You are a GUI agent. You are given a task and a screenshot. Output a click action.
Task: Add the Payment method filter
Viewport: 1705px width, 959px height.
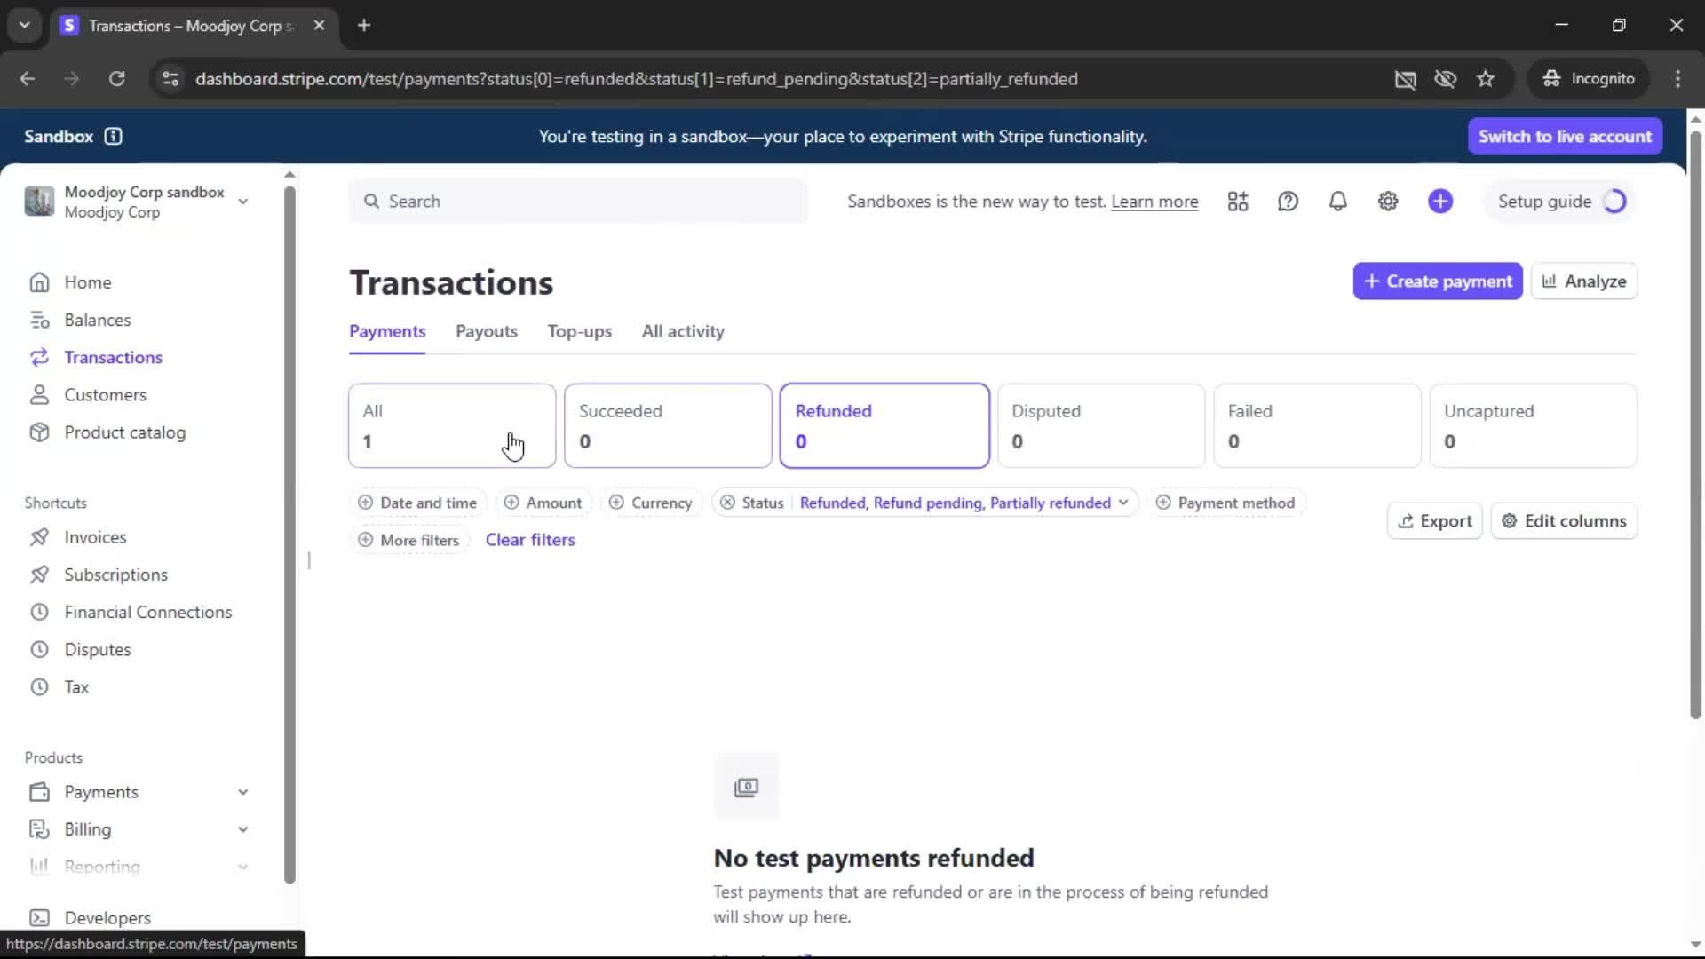click(x=1225, y=503)
